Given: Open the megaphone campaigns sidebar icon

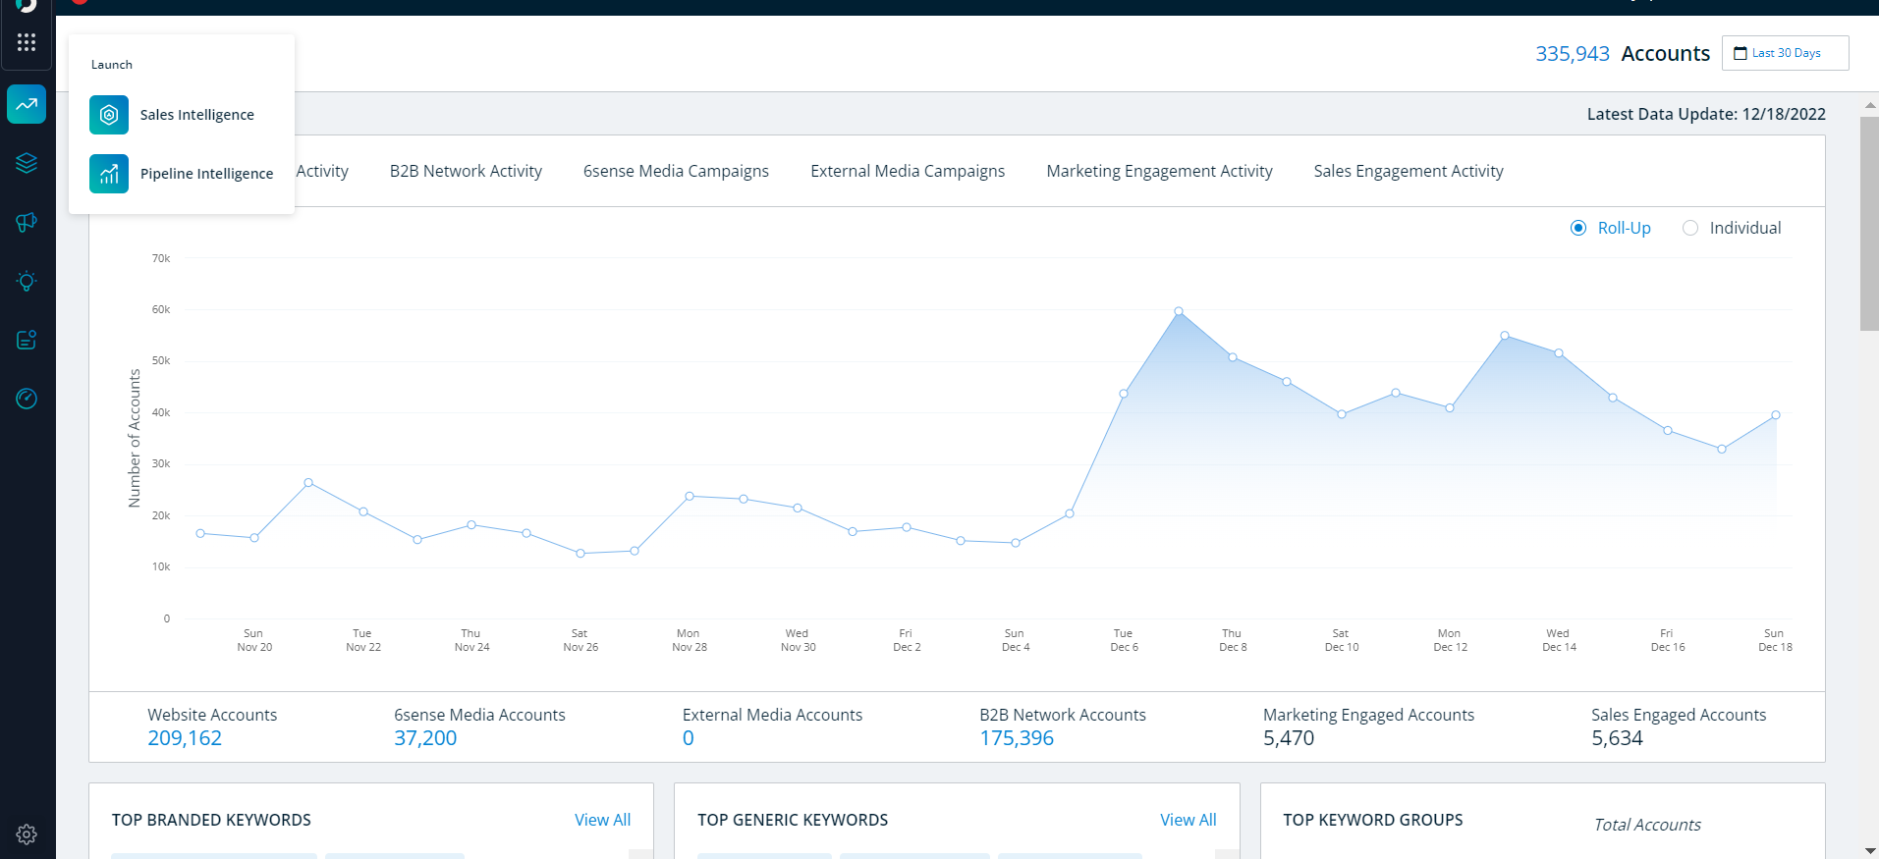Looking at the screenshot, I should tap(27, 222).
